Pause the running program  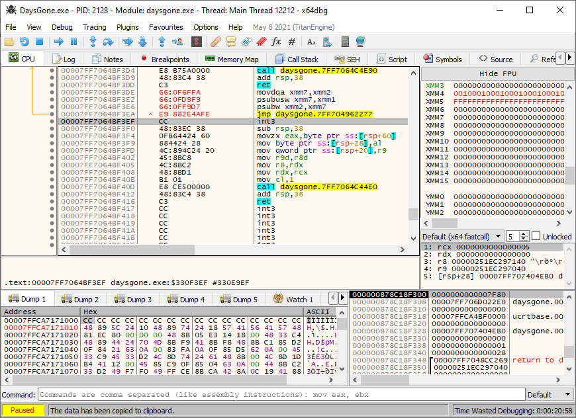[x=73, y=41]
